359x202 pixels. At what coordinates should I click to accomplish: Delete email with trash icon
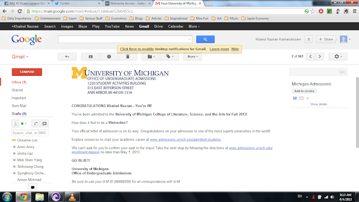[128, 57]
